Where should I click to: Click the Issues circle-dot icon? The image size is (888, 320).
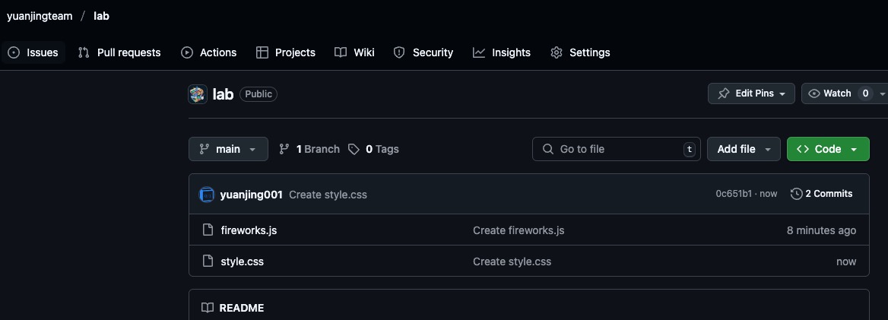pos(14,52)
